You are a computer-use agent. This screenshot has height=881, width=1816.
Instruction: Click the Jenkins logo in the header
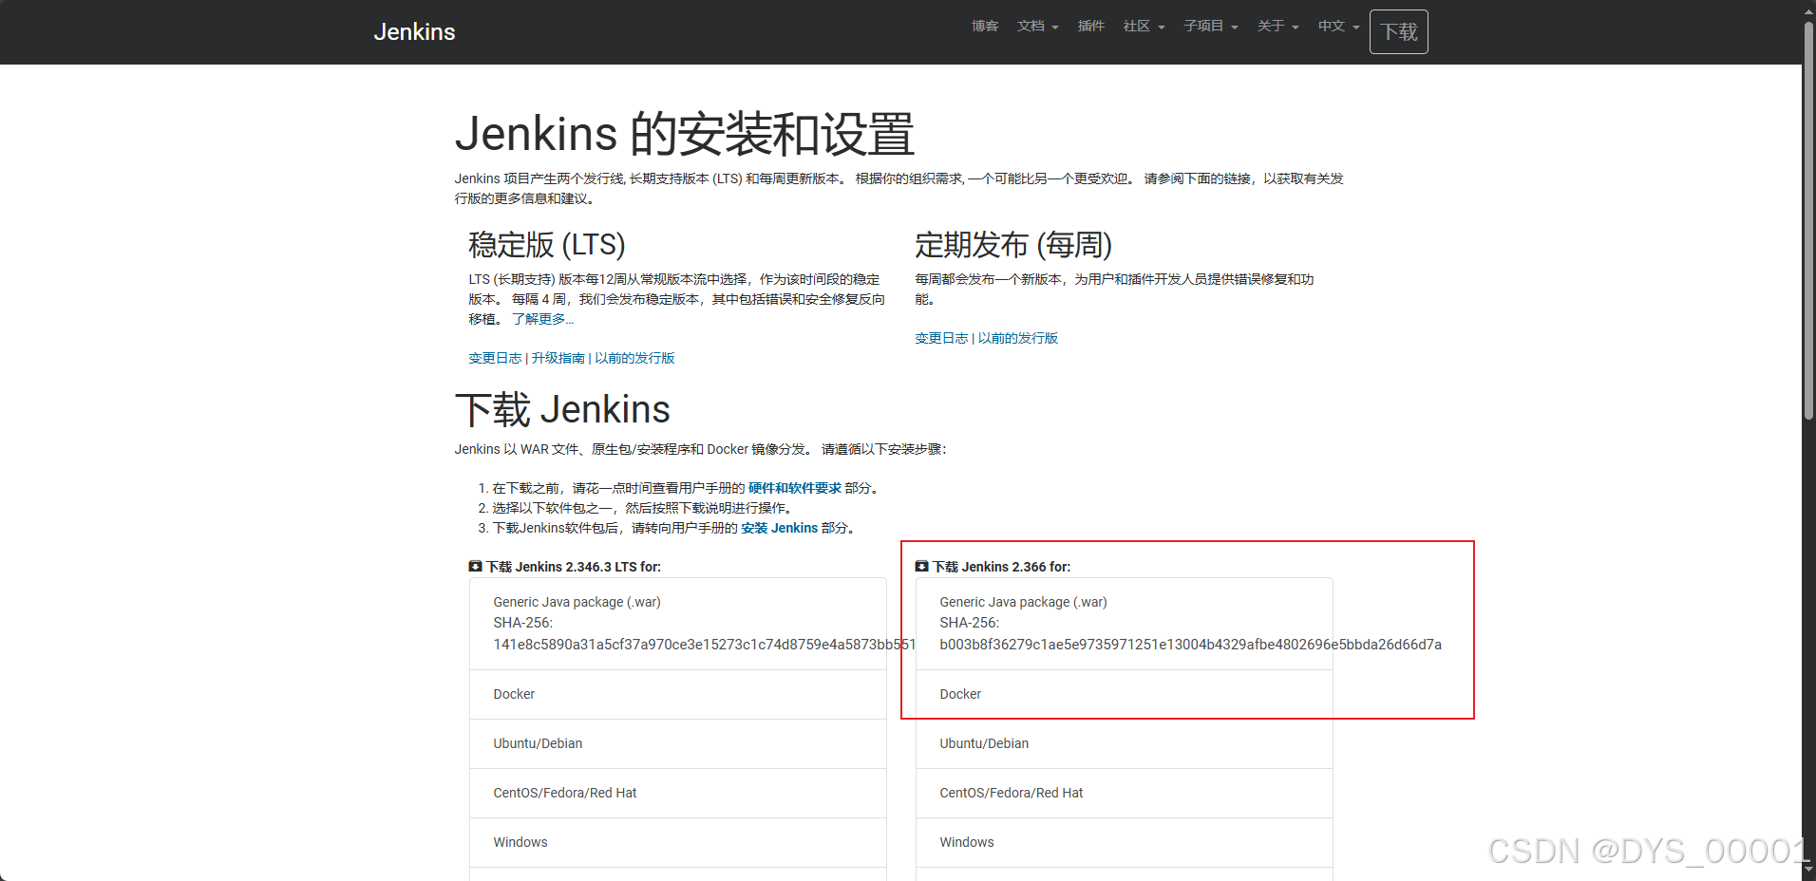pos(414,31)
